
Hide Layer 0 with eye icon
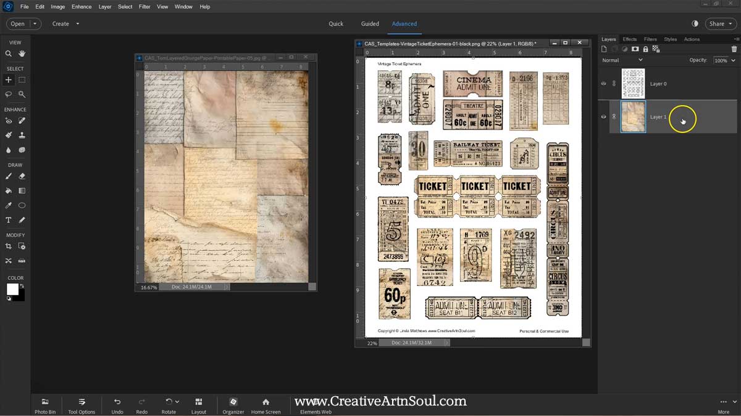[x=603, y=84]
